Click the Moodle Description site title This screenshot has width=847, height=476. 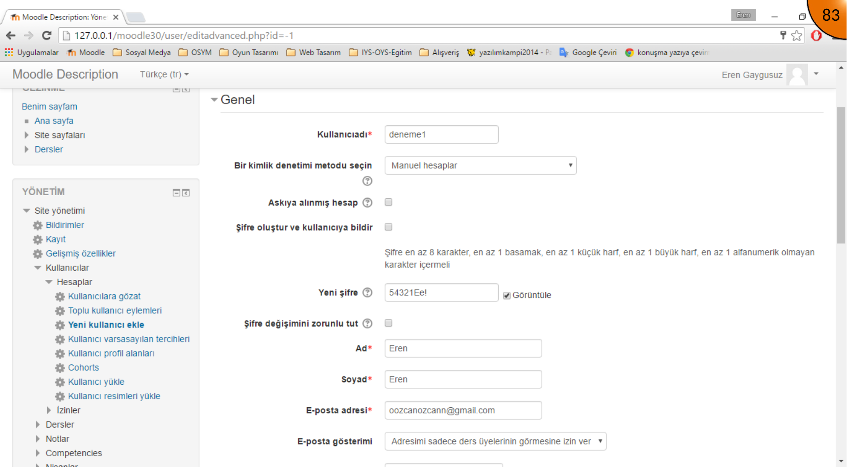pos(65,74)
